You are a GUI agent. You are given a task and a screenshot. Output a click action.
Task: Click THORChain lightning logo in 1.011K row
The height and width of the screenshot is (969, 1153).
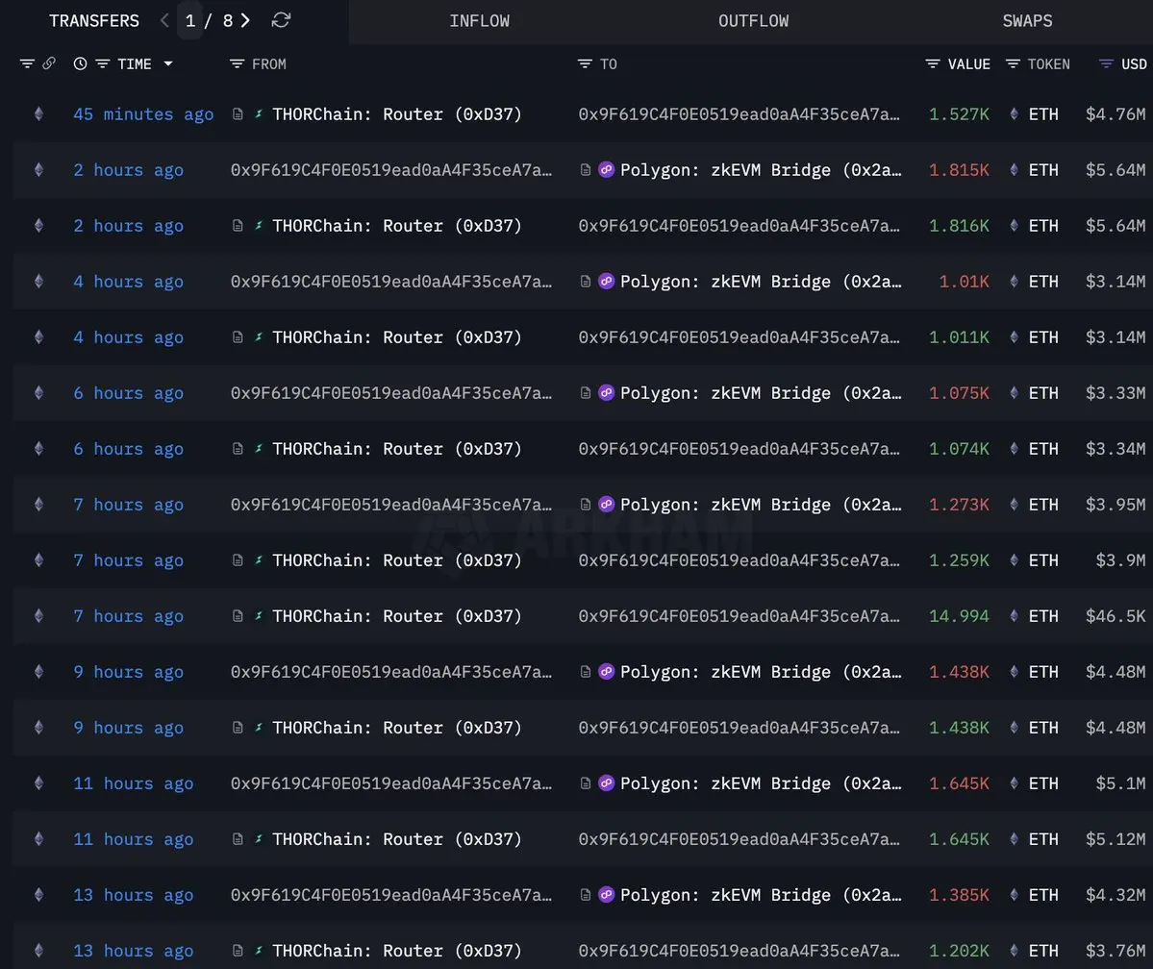point(258,337)
